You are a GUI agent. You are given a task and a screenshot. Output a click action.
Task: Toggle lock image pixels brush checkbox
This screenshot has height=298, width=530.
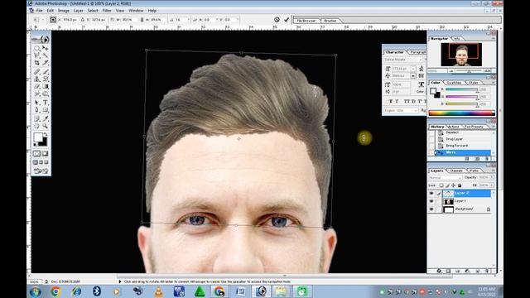[x=447, y=185]
